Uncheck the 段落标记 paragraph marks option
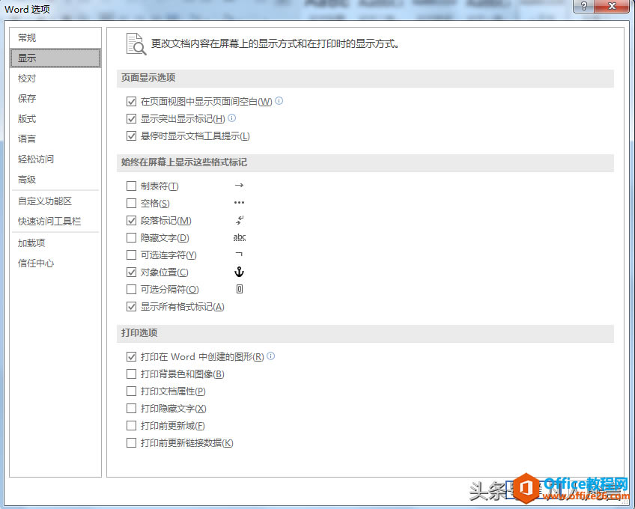The width and height of the screenshot is (635, 509). 131,220
